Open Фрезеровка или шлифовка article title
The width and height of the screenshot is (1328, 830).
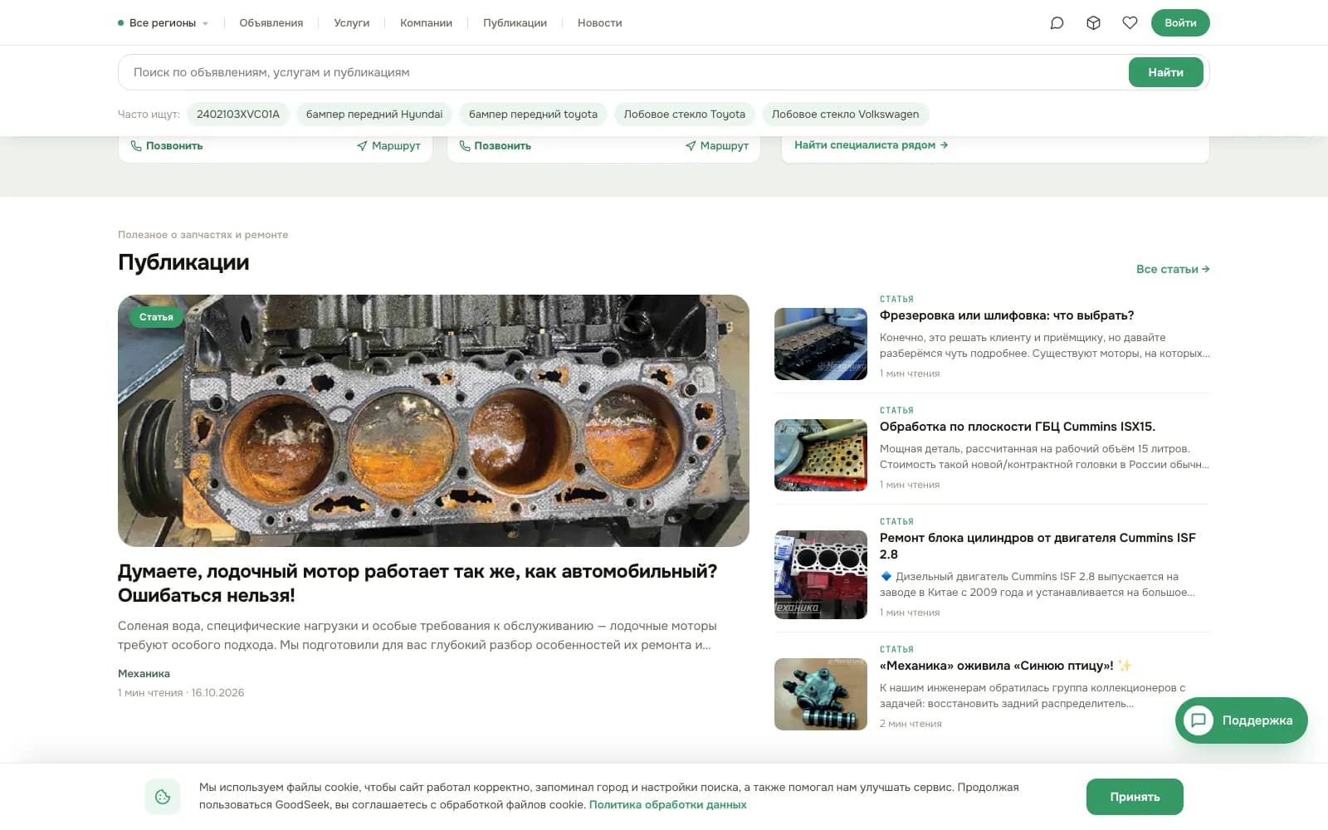(x=1007, y=315)
